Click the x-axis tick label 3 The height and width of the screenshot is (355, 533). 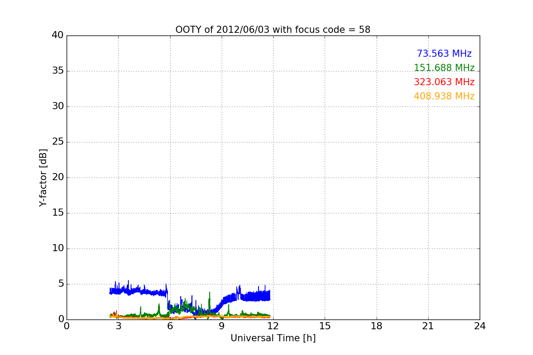[118, 326]
